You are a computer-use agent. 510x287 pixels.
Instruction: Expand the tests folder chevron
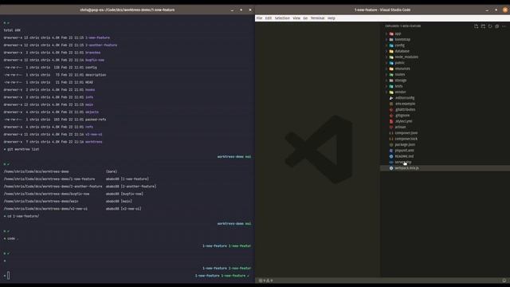tap(386, 86)
